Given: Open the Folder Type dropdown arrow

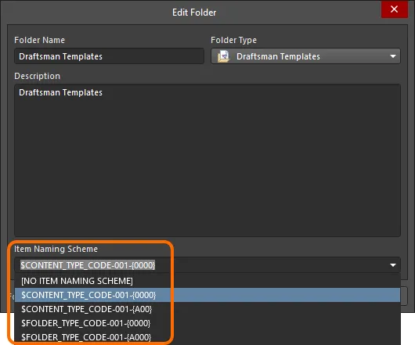Looking at the screenshot, I should coord(393,56).
